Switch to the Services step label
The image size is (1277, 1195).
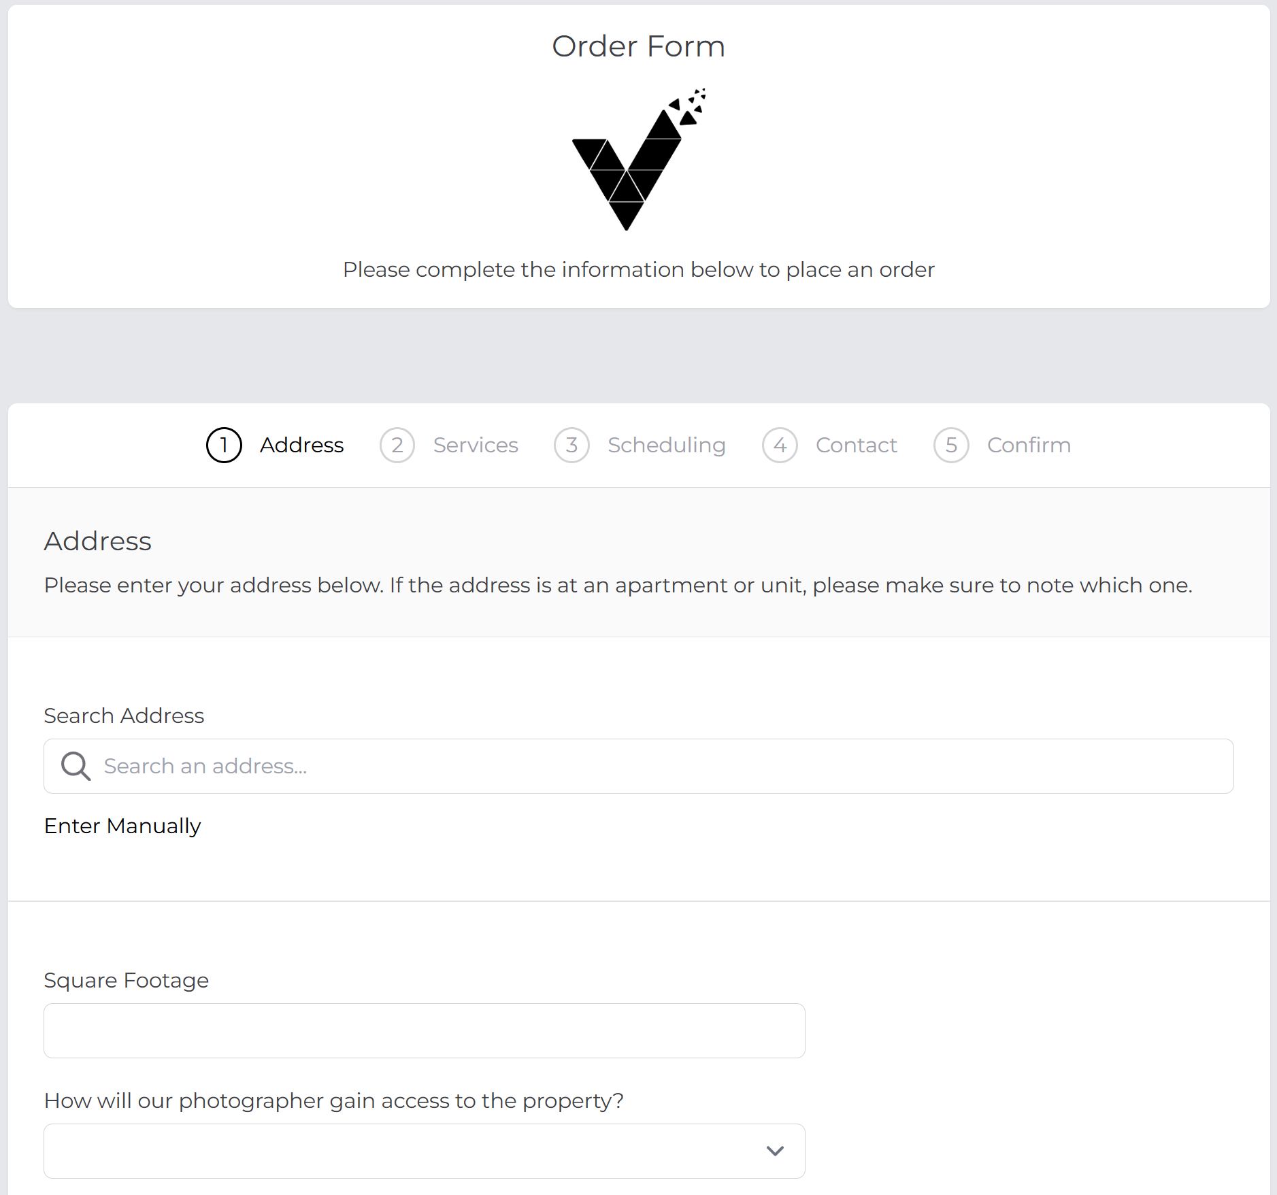point(476,445)
